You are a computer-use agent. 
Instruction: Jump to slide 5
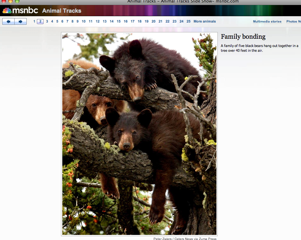(x=57, y=22)
